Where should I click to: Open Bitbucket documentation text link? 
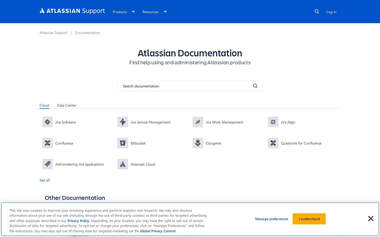[138, 143]
